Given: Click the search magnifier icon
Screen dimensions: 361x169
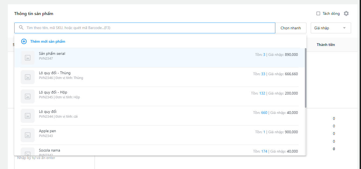Looking at the screenshot, I should 21,28.
